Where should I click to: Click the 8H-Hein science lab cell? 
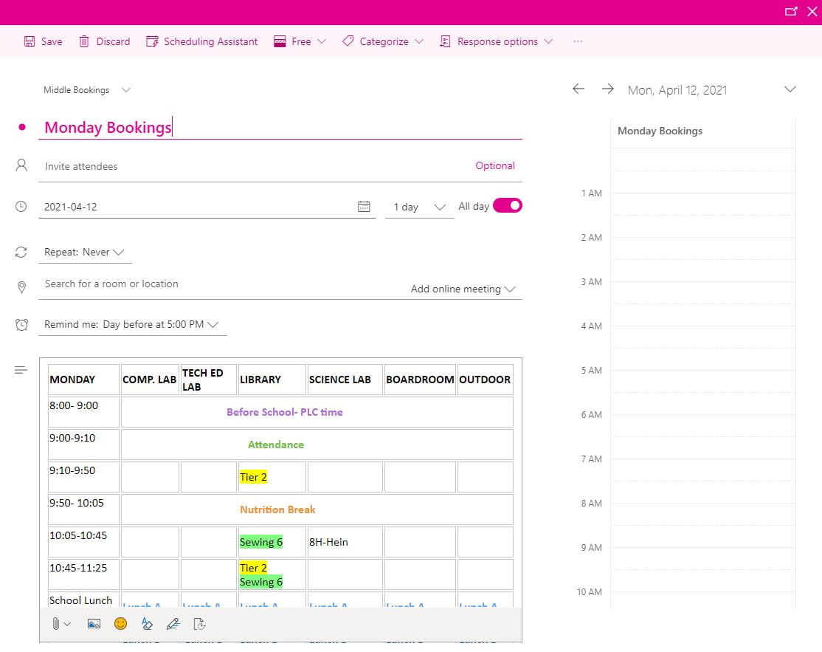point(345,542)
